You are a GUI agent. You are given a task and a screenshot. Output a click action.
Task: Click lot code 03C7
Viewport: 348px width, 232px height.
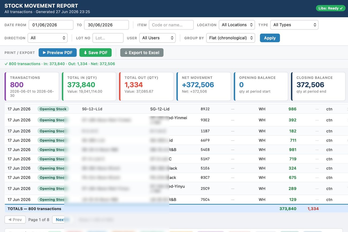pyautogui.click(x=205, y=178)
